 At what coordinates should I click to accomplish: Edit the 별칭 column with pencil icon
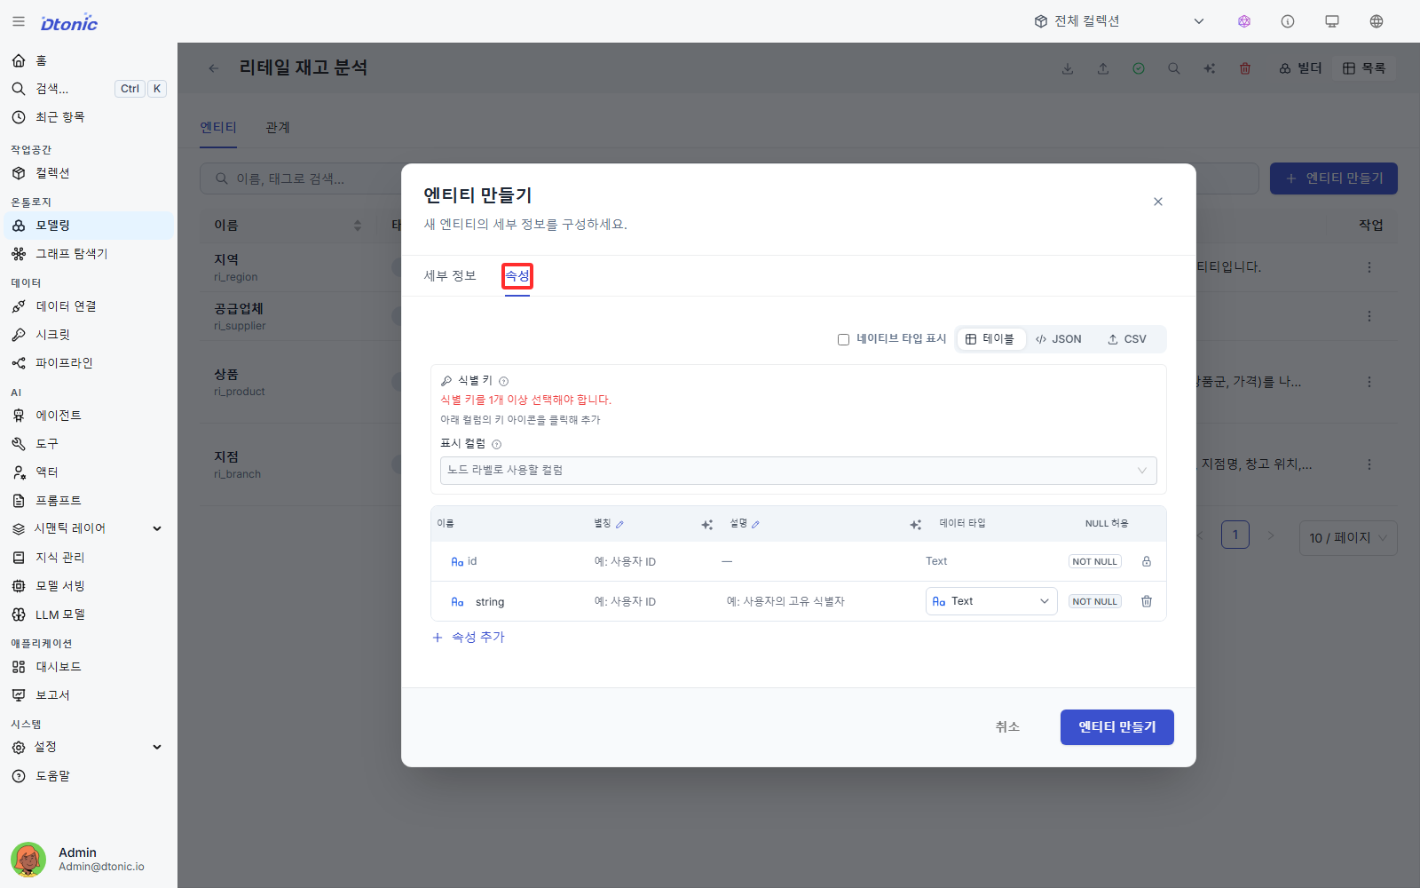coord(619,524)
